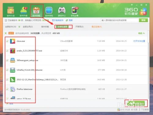Toggle checkbox for cbox.exe
The image size is (153, 115).
pyautogui.click(x=7, y=41)
